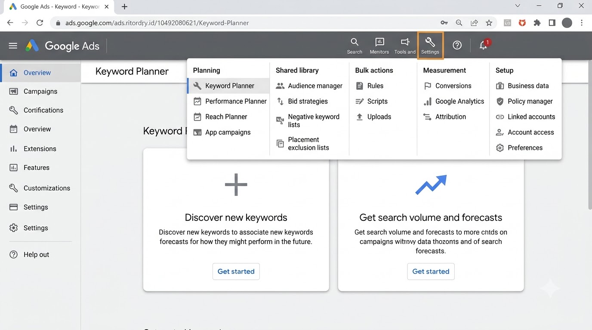Viewport: 592px width, 330px height.
Task: Go to Campaigns in the sidebar
Action: tap(40, 92)
